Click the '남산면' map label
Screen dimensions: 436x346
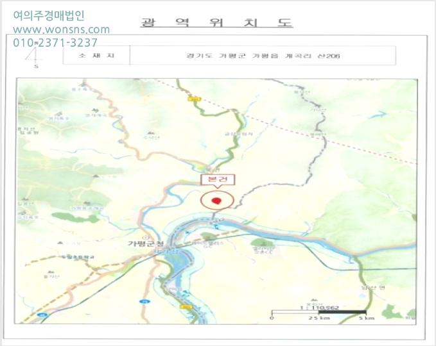pyautogui.click(x=373, y=288)
